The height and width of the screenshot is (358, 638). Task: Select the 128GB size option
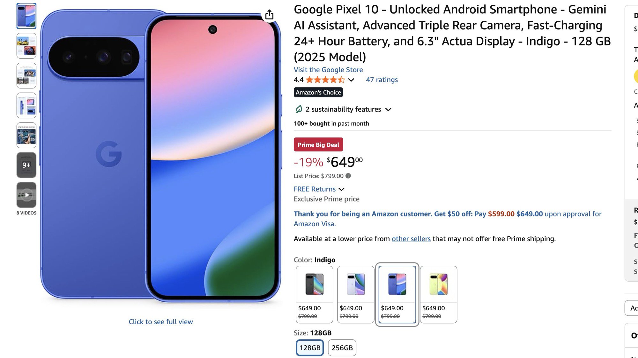310,348
